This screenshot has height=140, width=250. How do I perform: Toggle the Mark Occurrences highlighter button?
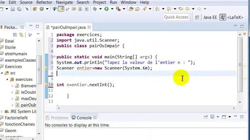tap(61, 9)
